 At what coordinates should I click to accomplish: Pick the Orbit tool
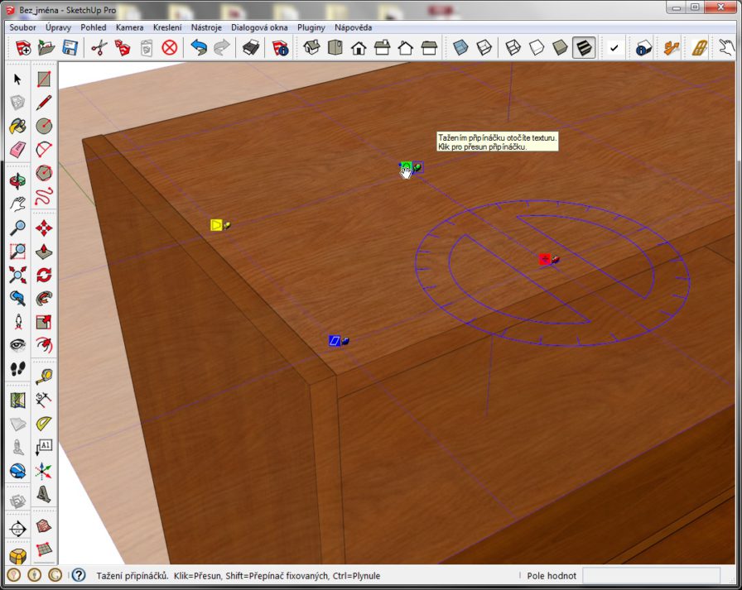(x=17, y=180)
